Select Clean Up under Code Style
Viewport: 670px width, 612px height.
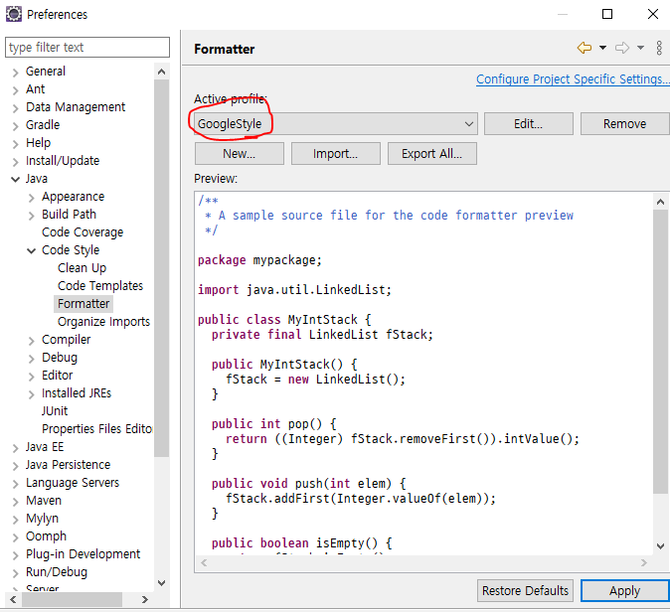83,268
